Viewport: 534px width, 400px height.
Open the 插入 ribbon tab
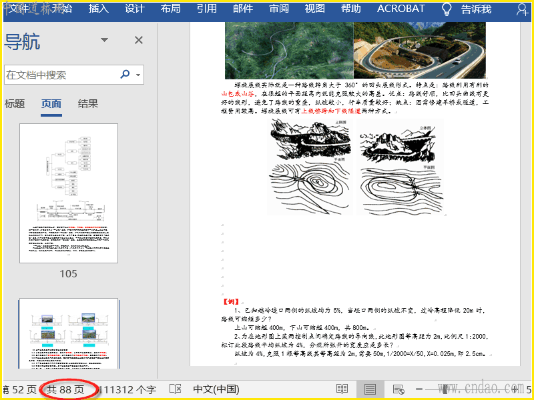99,9
